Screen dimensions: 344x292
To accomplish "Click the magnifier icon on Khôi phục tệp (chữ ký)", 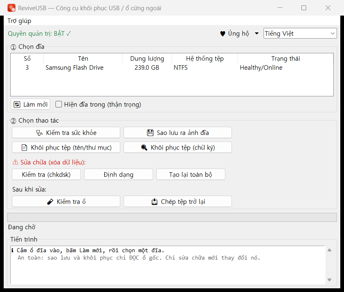I will [144, 148].
